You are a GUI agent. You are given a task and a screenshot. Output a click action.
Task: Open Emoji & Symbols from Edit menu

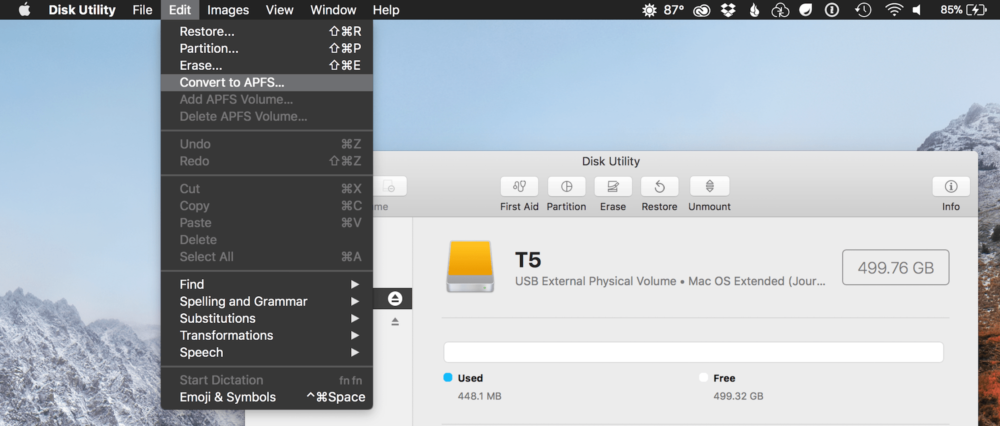267,397
